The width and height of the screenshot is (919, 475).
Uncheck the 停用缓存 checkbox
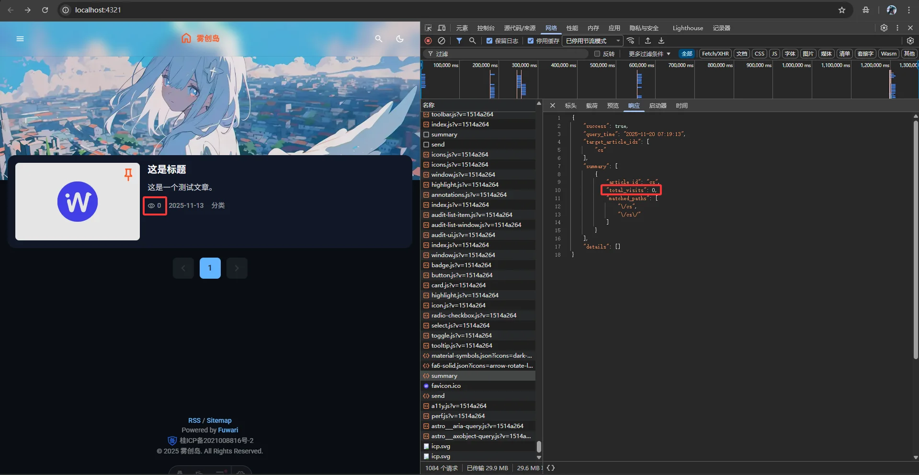pos(530,41)
